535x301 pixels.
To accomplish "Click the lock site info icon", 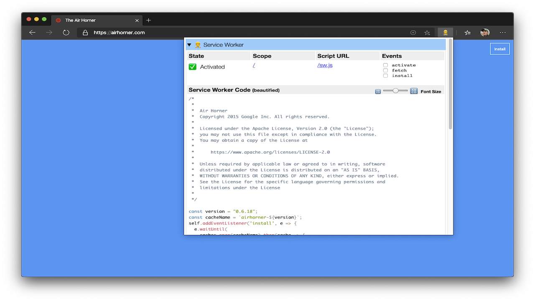I will (85, 33).
